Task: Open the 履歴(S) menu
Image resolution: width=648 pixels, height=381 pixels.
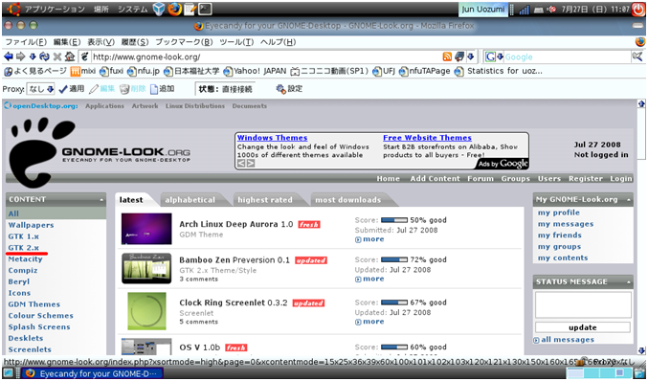Action: (135, 42)
